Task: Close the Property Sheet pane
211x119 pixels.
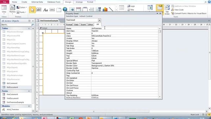Action: click(160, 14)
